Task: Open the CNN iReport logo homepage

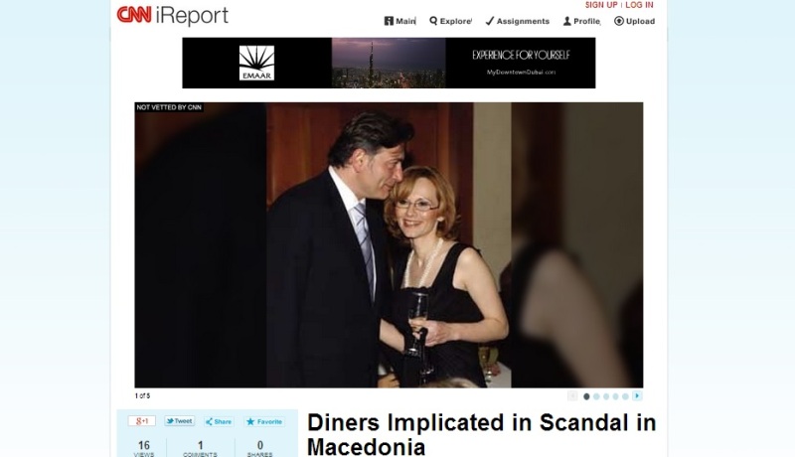Action: point(172,15)
